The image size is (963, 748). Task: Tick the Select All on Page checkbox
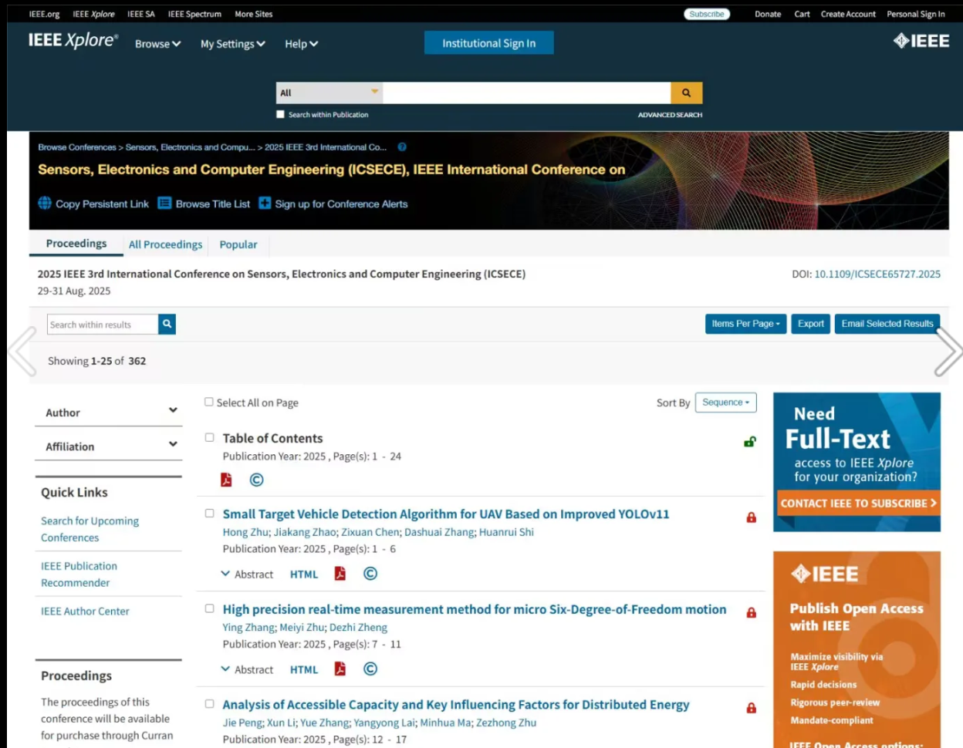pos(209,402)
